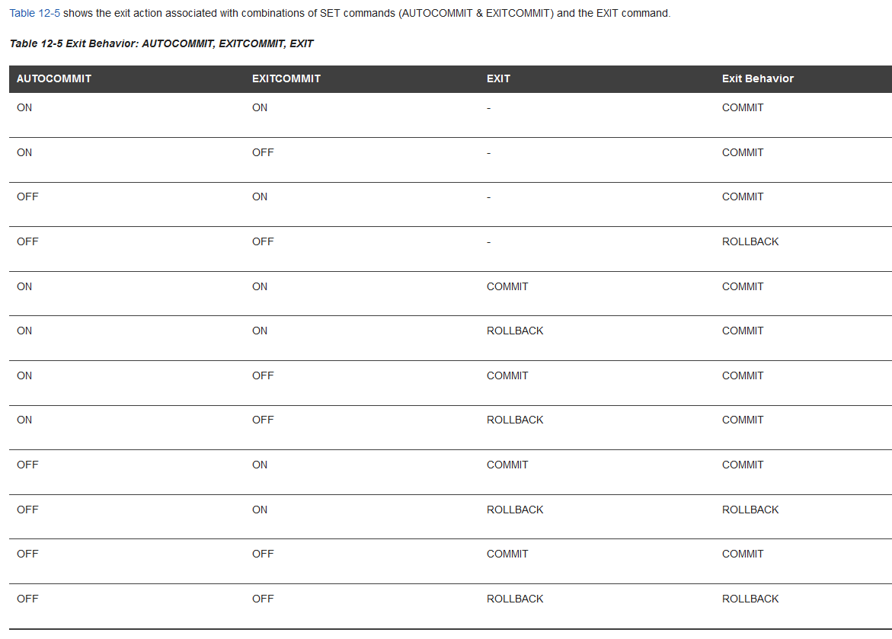This screenshot has width=892, height=639.
Task: Click the EXITCOMMIT column header
Action: click(286, 78)
